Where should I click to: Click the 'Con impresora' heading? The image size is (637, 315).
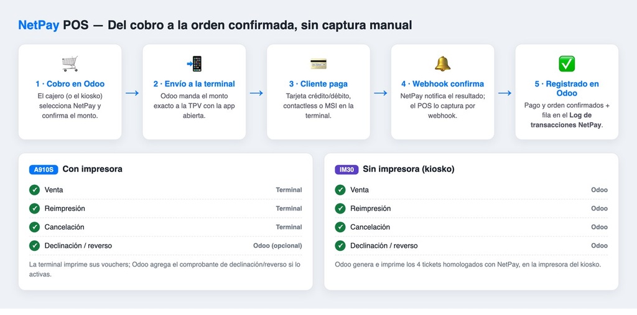92,169
